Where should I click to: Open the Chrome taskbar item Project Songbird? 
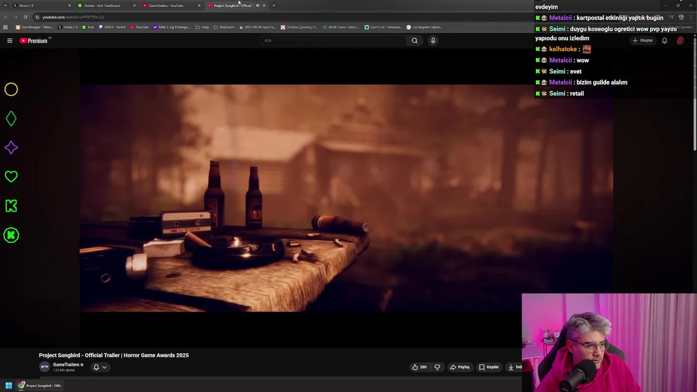[40, 385]
